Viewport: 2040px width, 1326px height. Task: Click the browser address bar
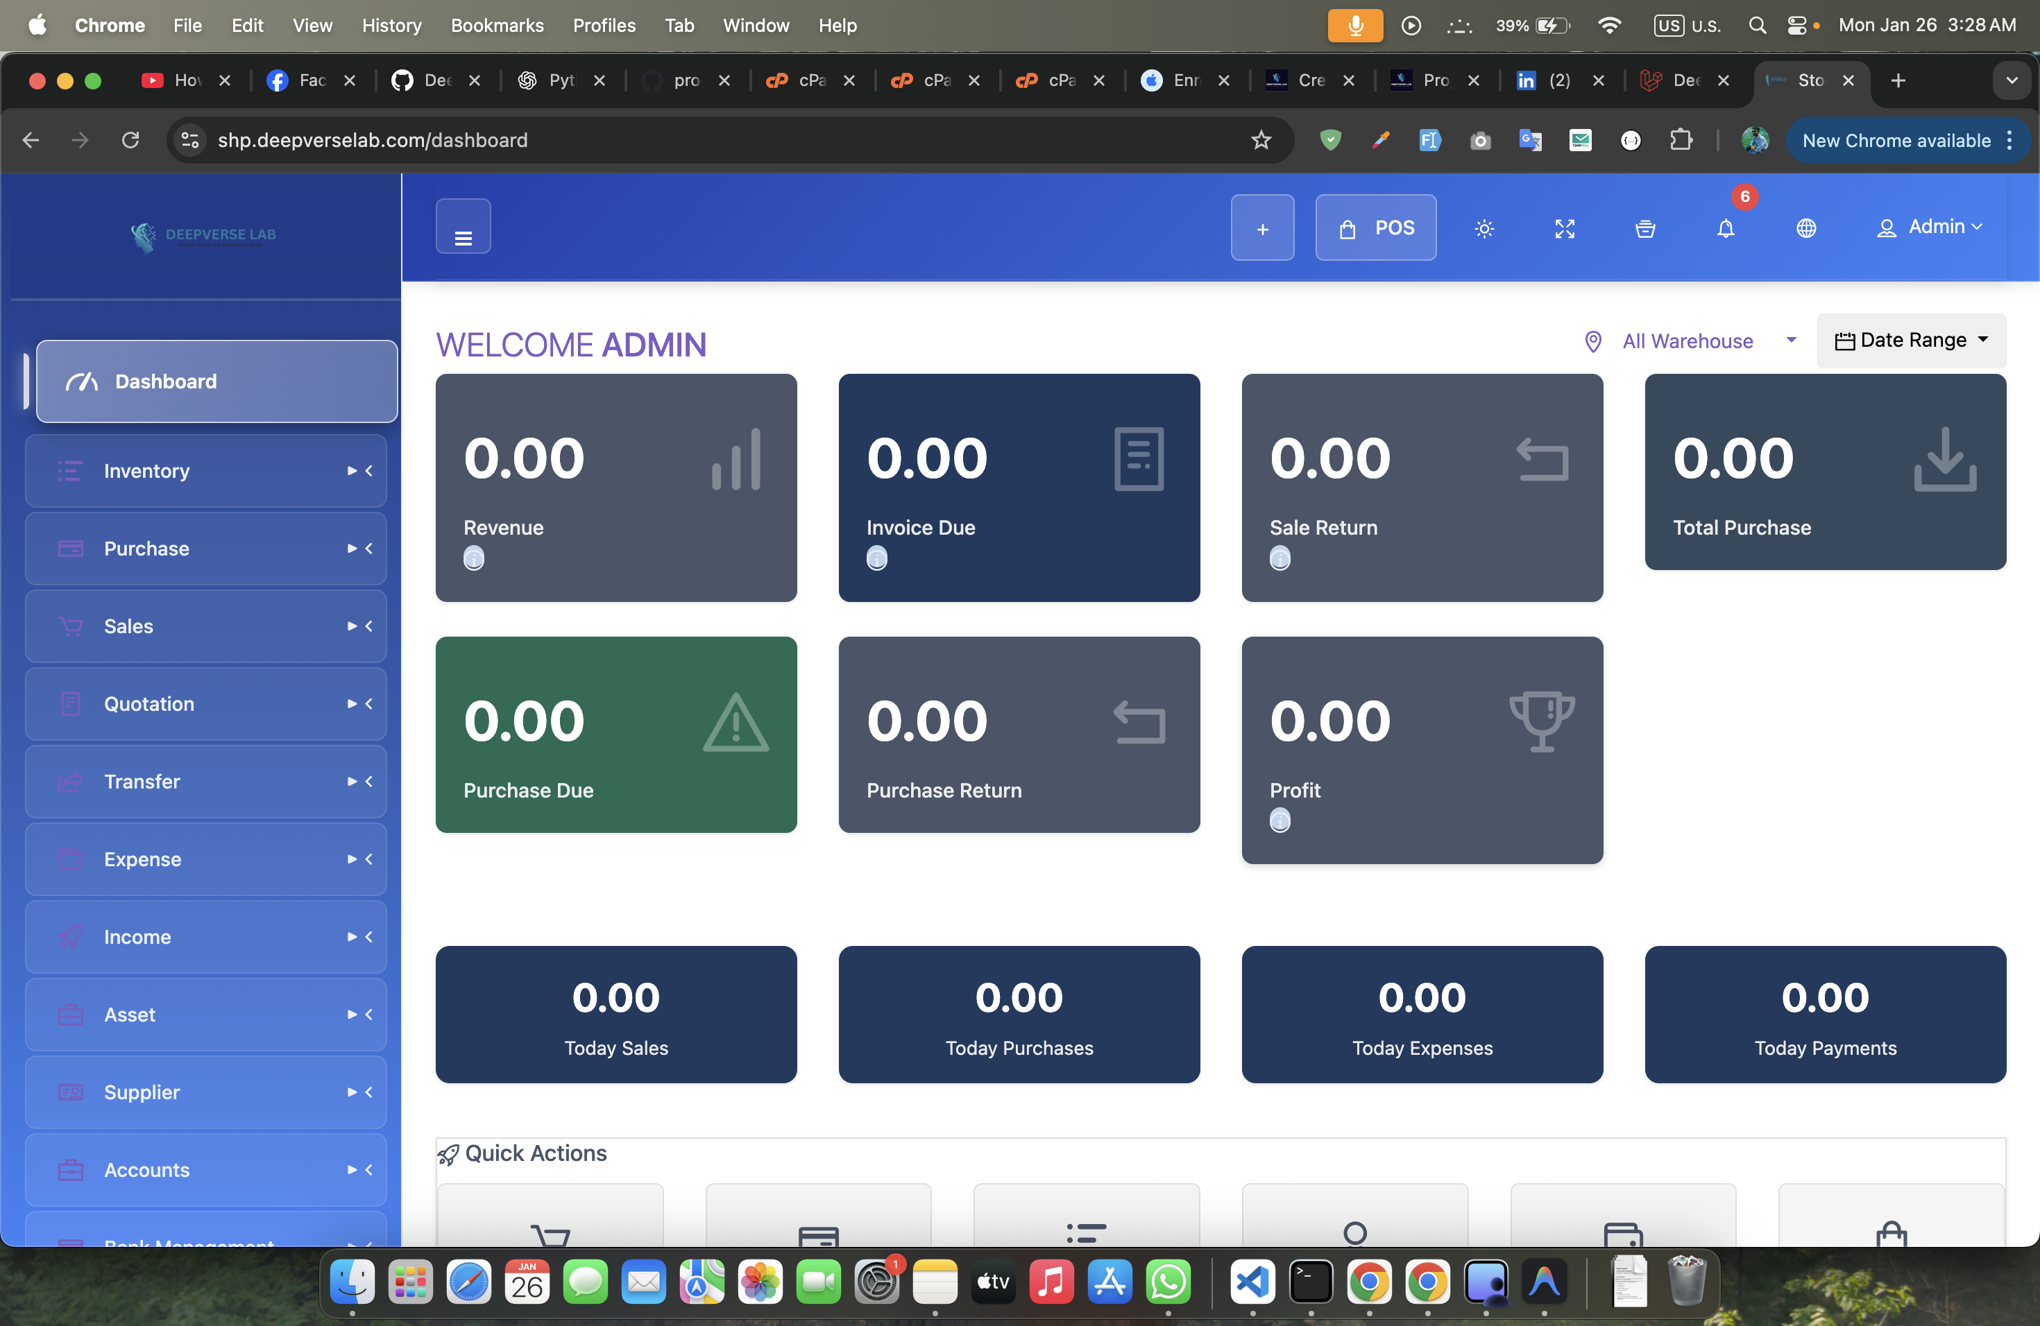[x=711, y=141]
